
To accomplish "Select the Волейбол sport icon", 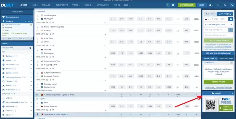I will tap(3, 73).
